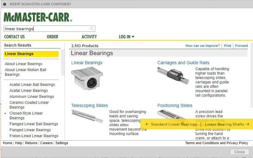Image resolution: width=253 pixels, height=158 pixels.
Task: Open Terms and Conditions and Privacy Policy
Action: pos(217,143)
